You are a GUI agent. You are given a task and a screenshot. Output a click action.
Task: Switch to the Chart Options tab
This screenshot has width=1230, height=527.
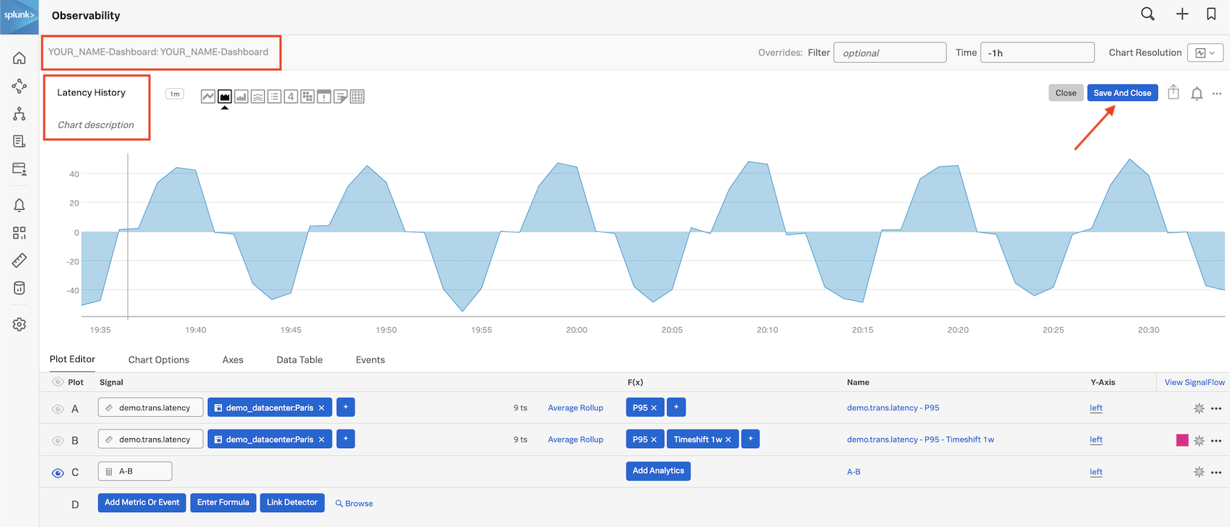(159, 360)
